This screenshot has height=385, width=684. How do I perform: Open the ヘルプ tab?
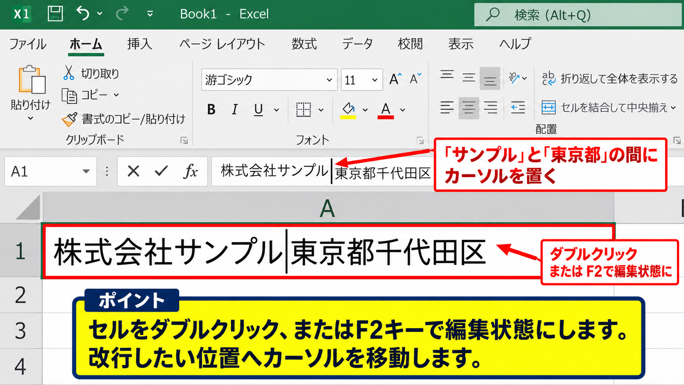click(x=515, y=44)
